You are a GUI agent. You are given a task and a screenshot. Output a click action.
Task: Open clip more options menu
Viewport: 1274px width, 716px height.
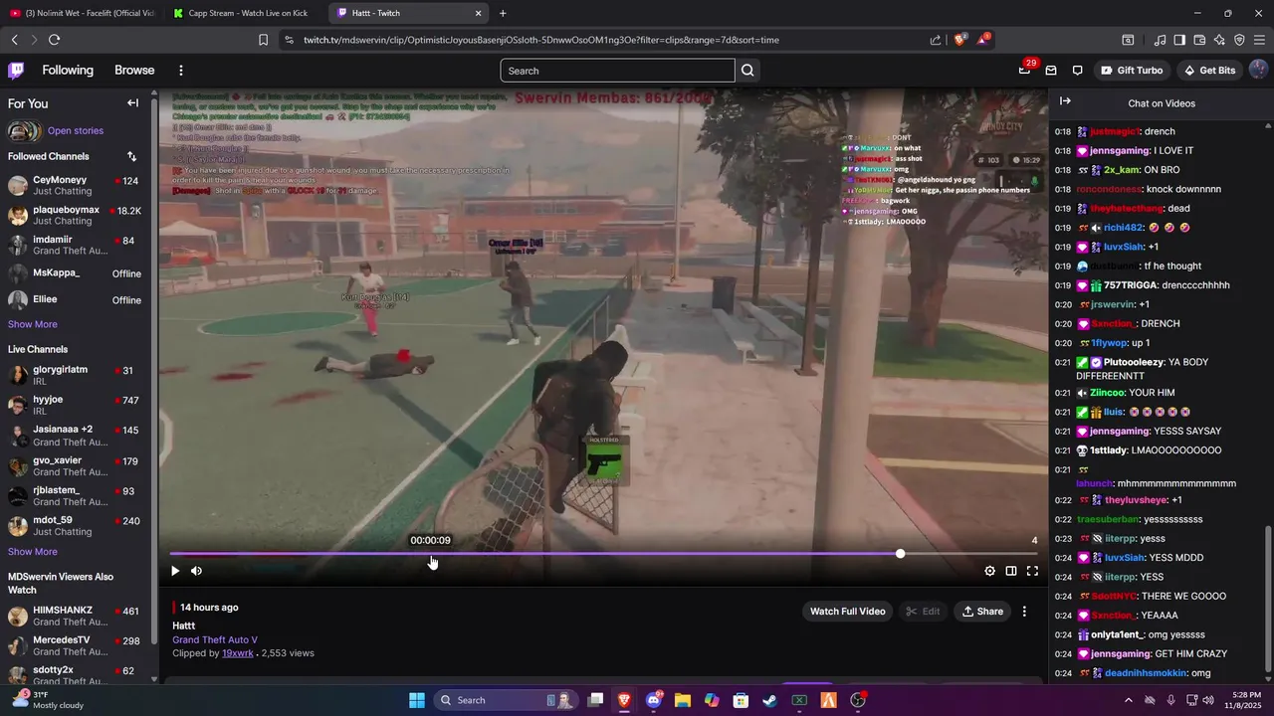1024,612
